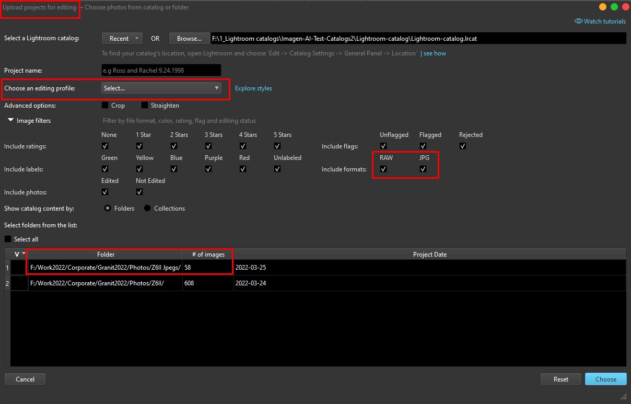Click row header number 1
The height and width of the screenshot is (404, 631).
tap(7, 268)
